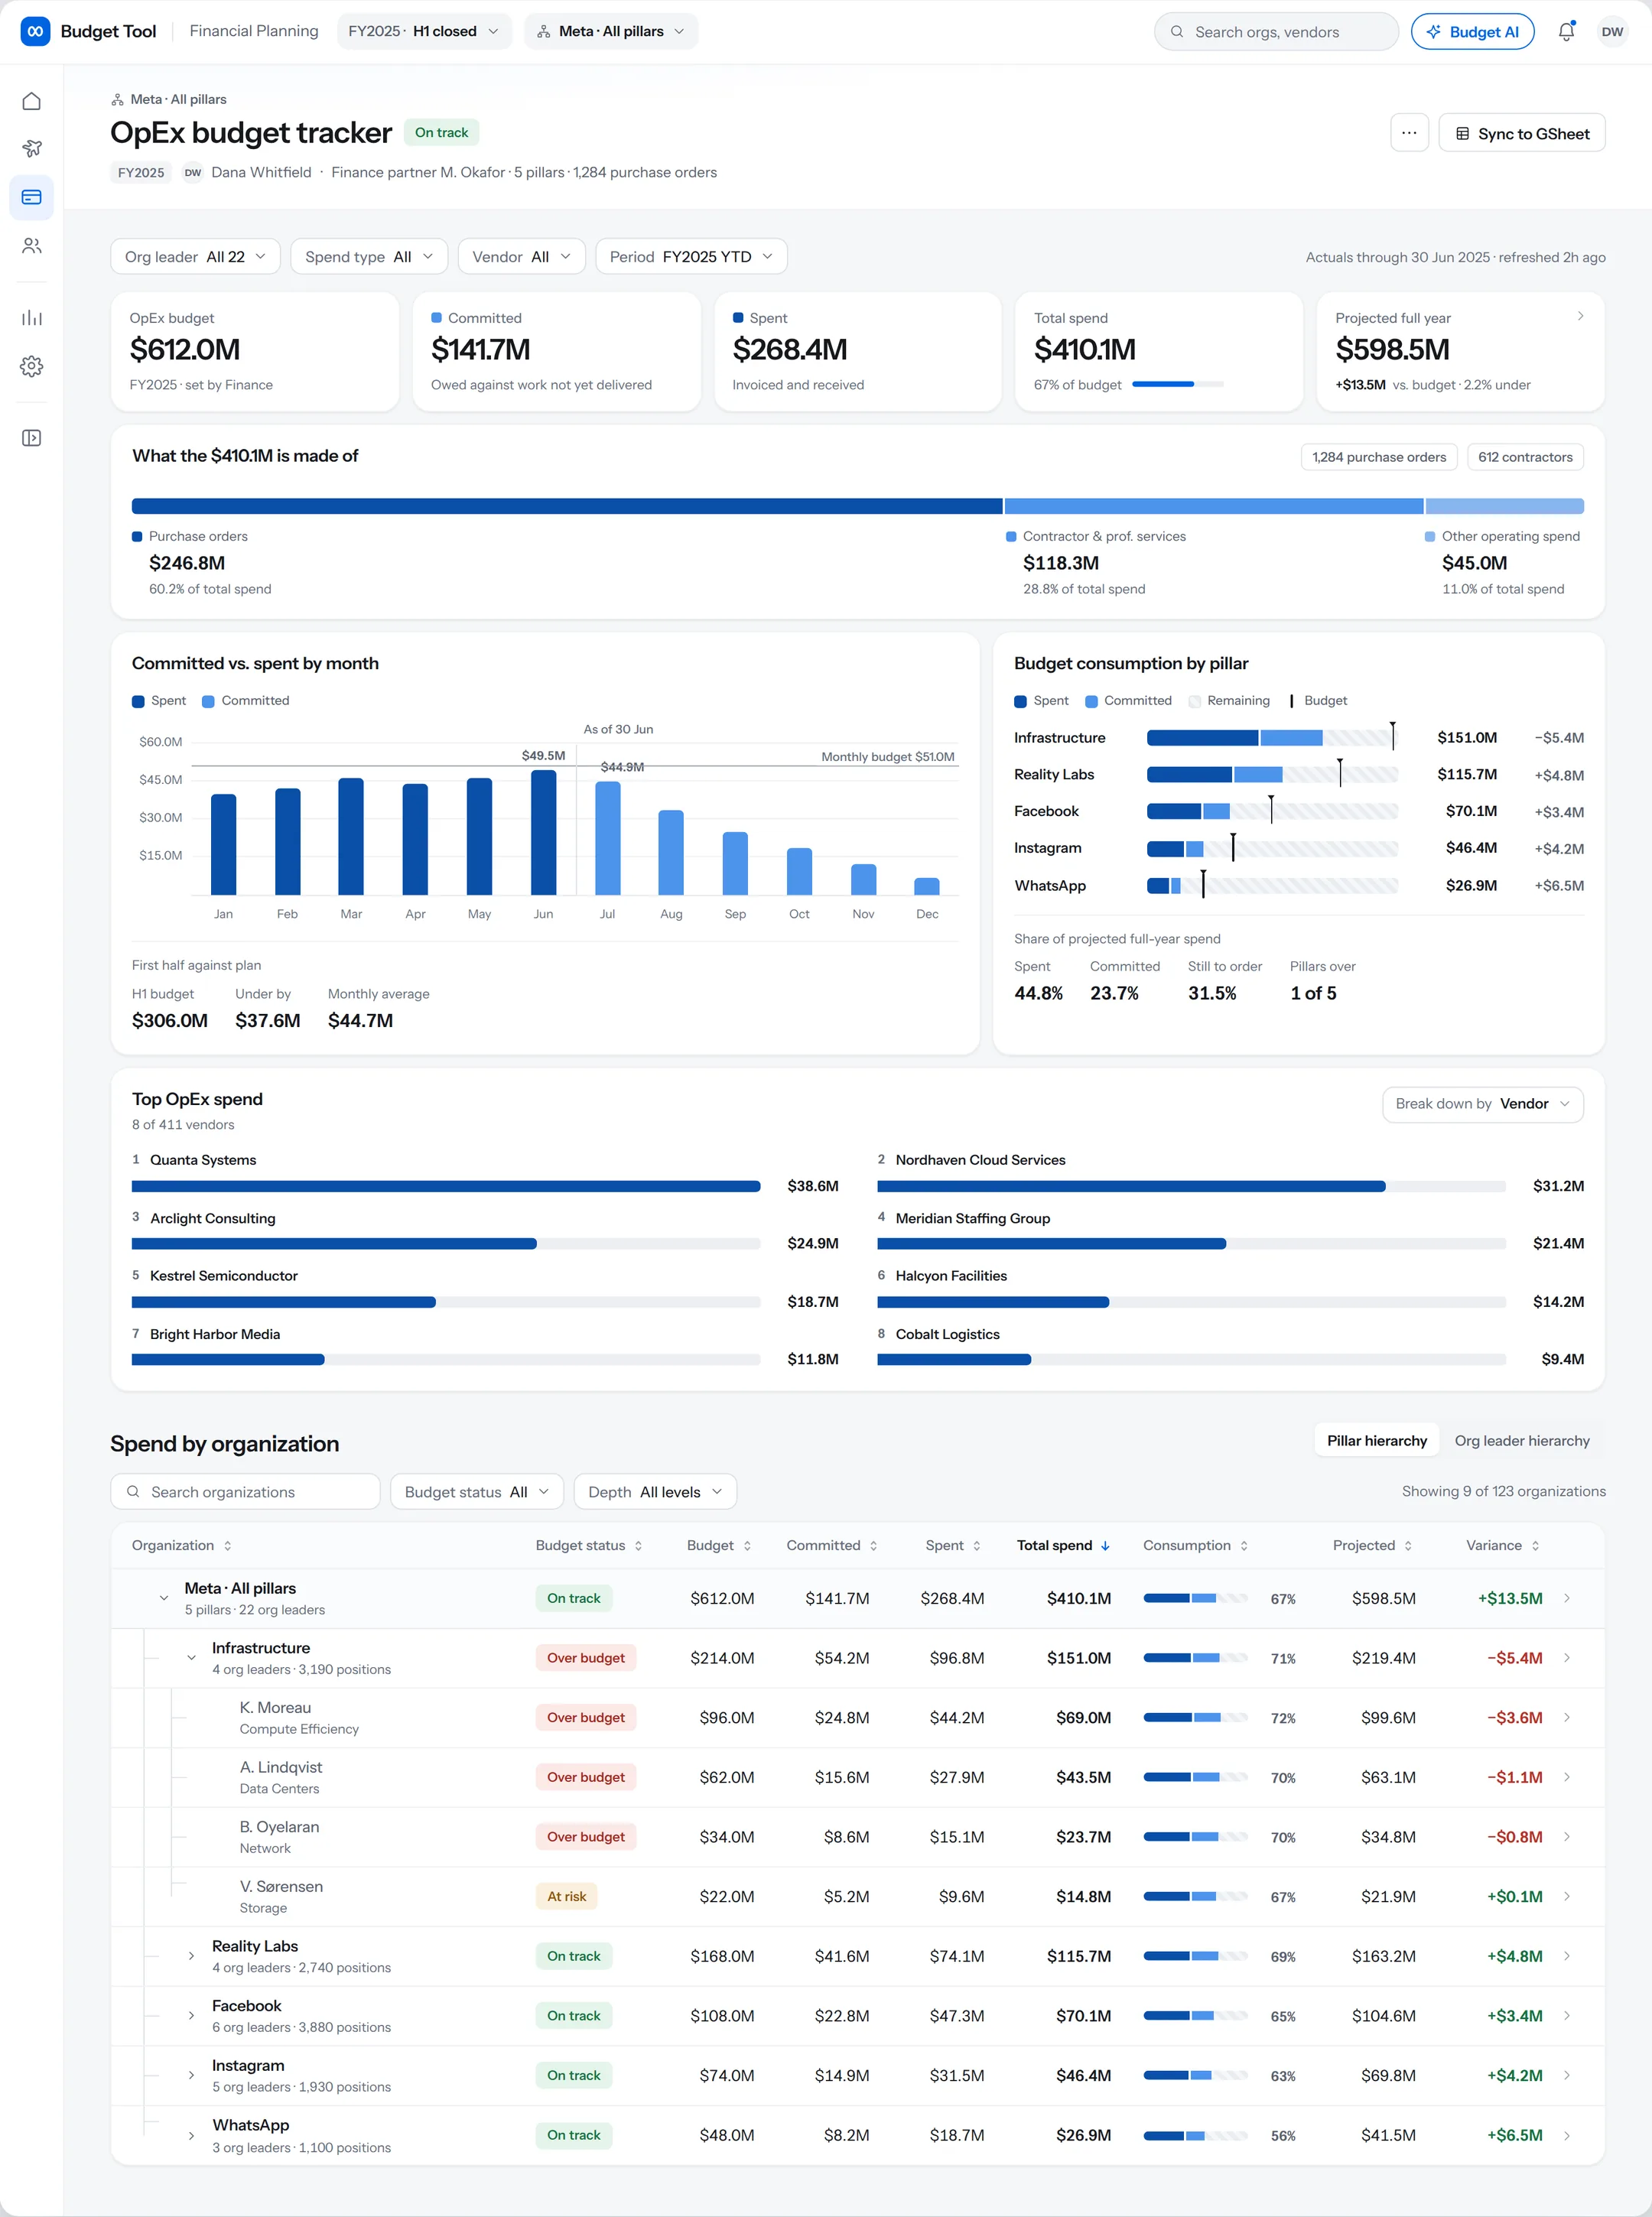This screenshot has width=1652, height=2217.
Task: Open the row arrow for Reality Labs
Action: click(1567, 1956)
